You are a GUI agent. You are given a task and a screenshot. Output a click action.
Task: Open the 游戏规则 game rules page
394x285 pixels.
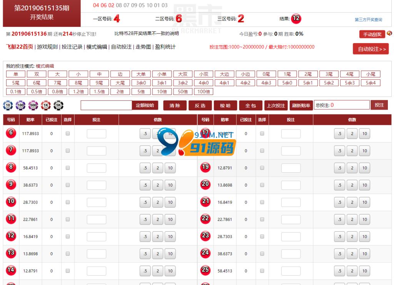pos(47,47)
